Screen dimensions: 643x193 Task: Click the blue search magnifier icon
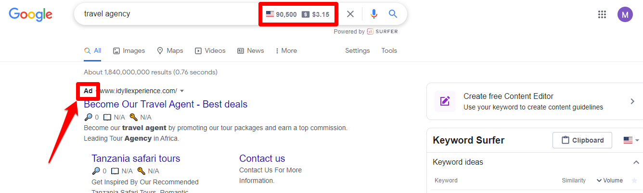coord(393,14)
